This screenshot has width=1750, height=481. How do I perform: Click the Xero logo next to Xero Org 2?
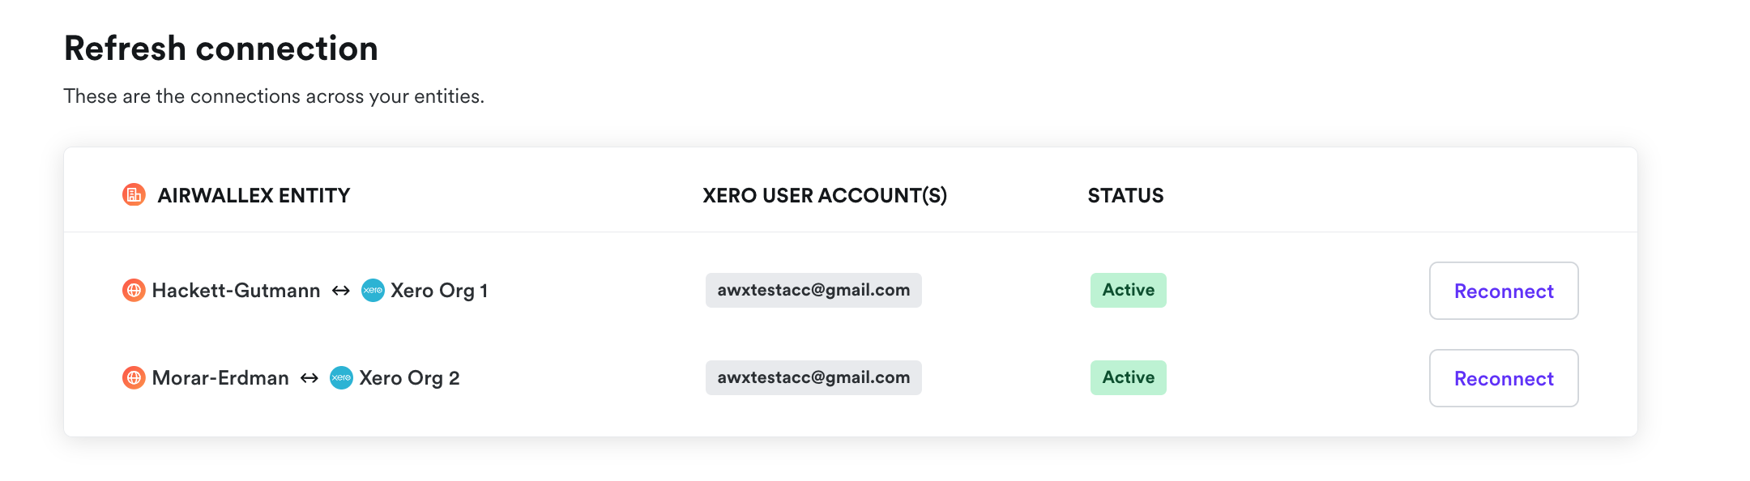[x=341, y=377]
